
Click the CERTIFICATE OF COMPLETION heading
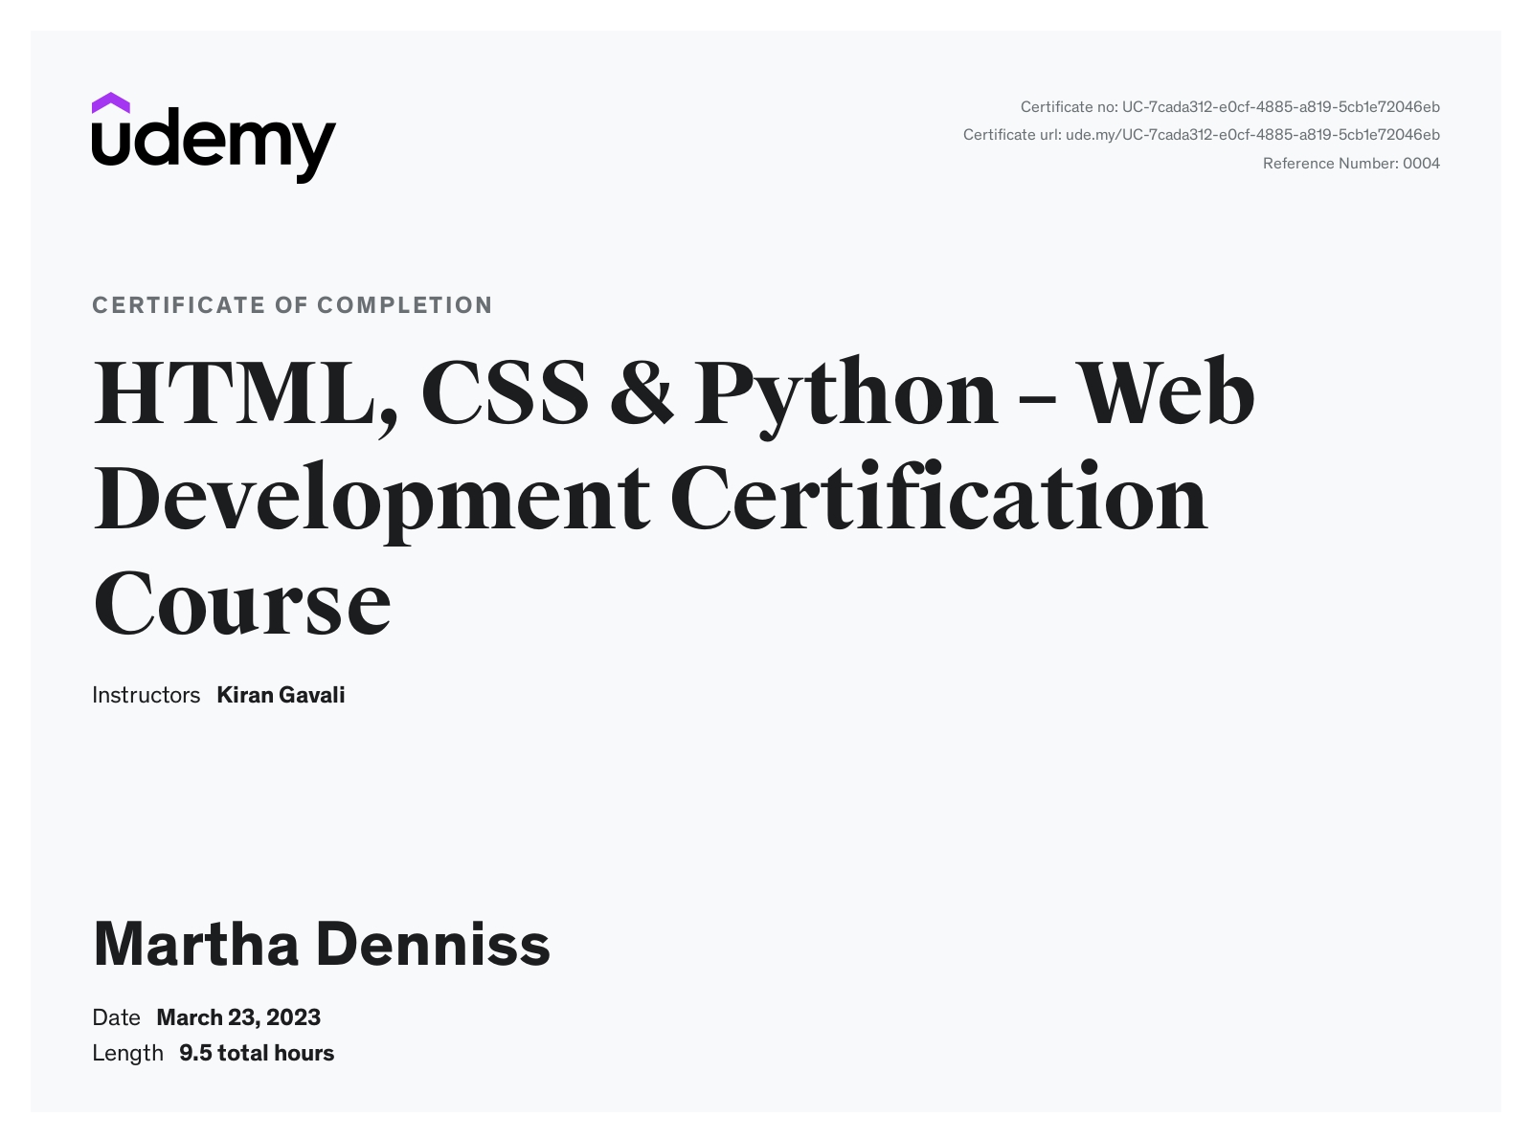pos(292,305)
